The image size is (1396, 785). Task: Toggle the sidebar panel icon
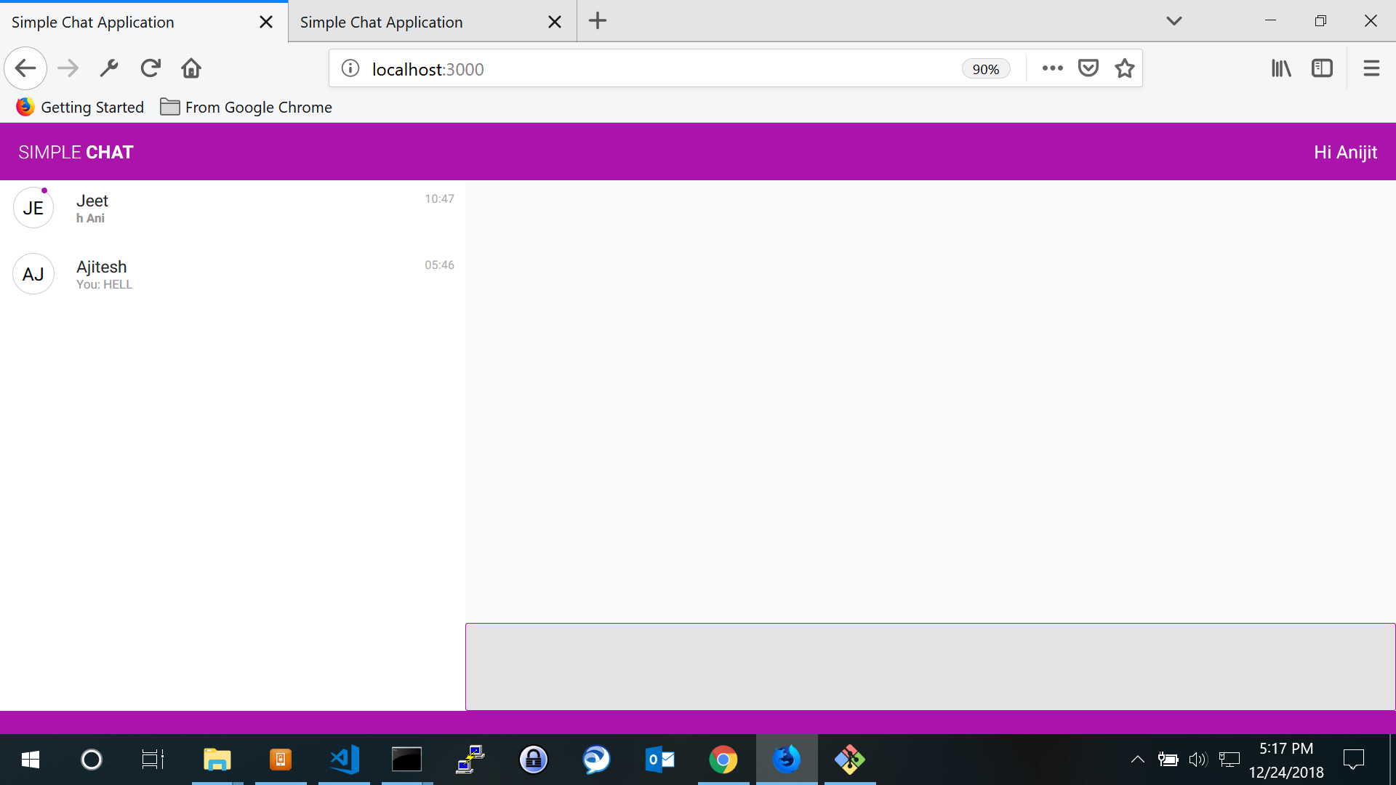(x=1322, y=68)
